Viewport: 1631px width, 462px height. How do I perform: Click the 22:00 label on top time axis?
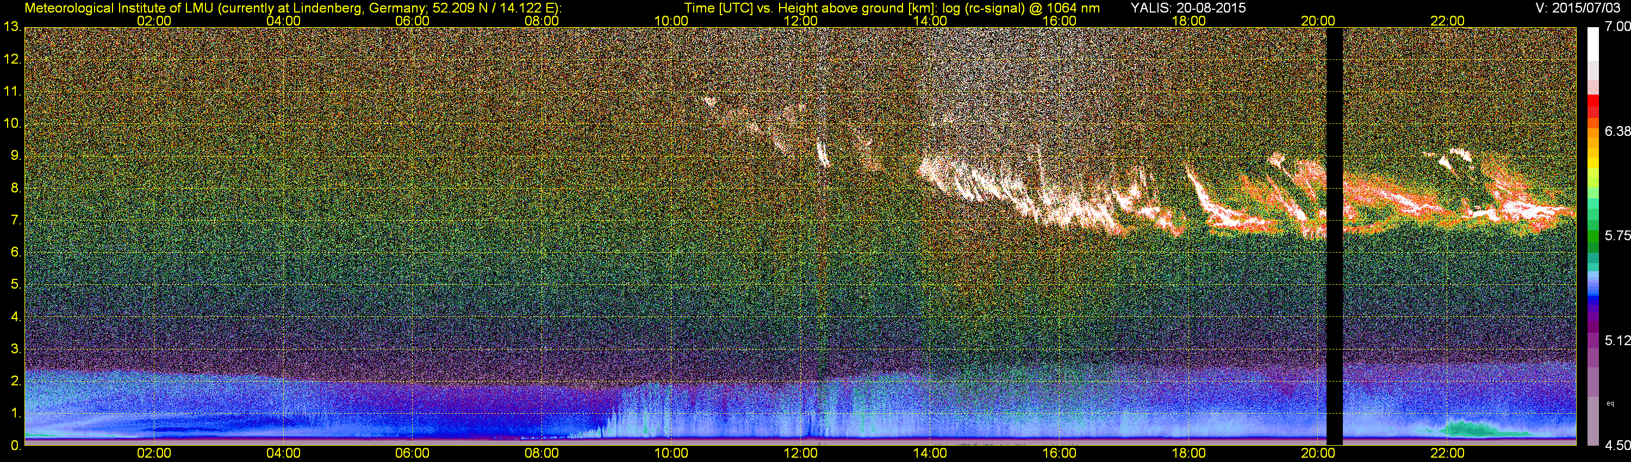coord(1447,21)
